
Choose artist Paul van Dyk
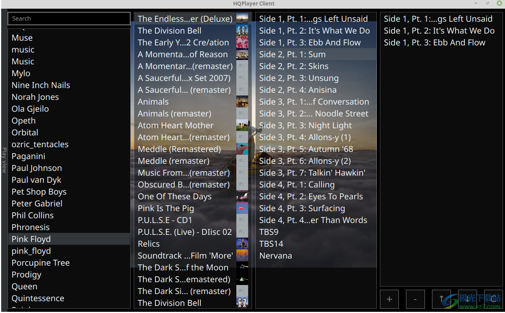tap(69, 180)
